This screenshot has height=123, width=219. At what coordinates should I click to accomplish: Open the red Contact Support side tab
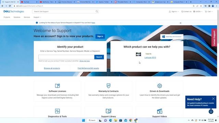tap(214, 38)
